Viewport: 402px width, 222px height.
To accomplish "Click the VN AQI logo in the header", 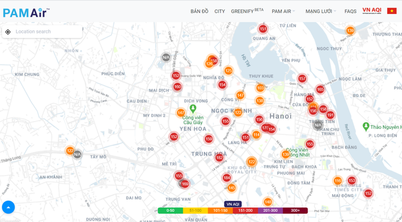I will (372, 11).
